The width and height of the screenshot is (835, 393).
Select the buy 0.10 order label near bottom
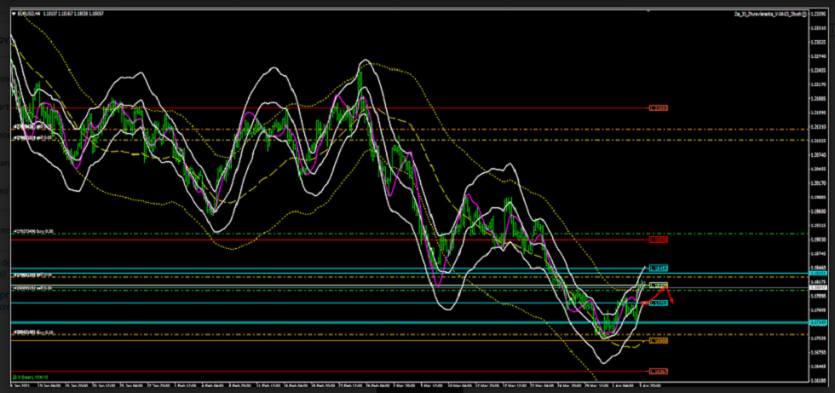(34, 332)
